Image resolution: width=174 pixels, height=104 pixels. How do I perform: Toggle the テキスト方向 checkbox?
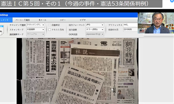[x=49, y=30]
